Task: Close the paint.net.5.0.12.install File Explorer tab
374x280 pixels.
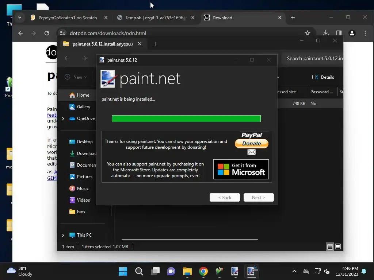Action: [140, 44]
